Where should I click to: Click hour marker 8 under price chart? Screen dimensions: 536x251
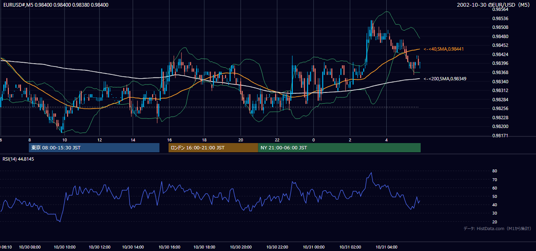point(29,140)
